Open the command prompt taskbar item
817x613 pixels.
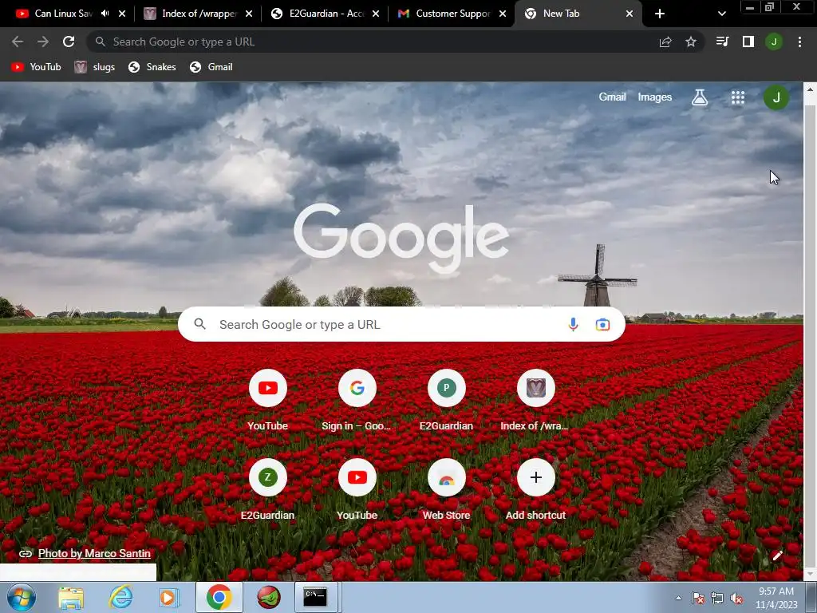(x=316, y=597)
